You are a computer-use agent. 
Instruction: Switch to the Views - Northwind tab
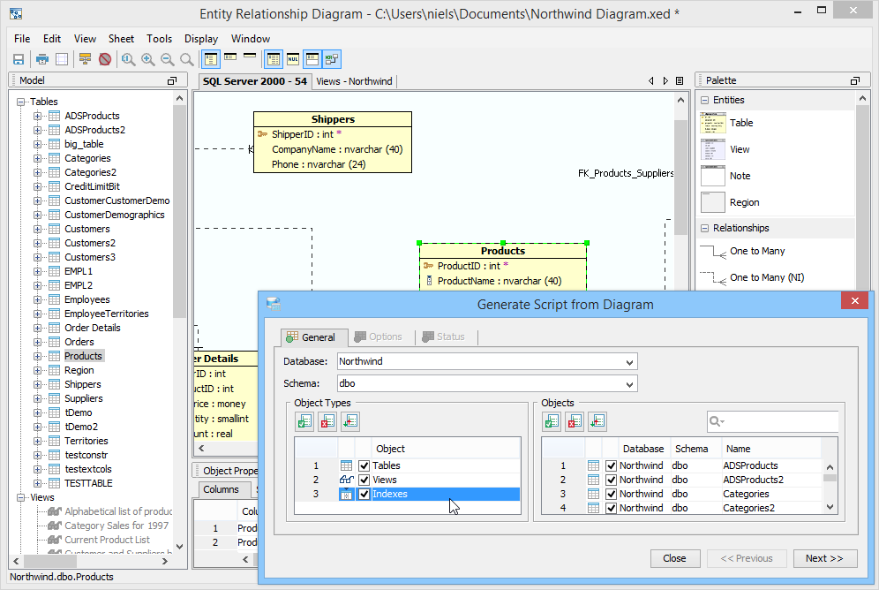point(354,81)
